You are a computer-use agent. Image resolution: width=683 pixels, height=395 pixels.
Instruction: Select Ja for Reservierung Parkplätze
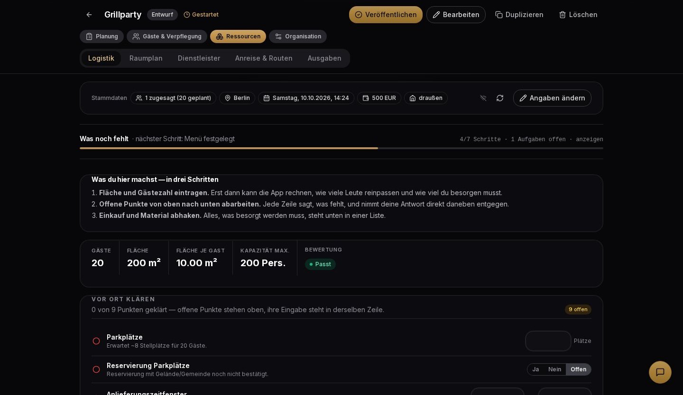point(535,369)
